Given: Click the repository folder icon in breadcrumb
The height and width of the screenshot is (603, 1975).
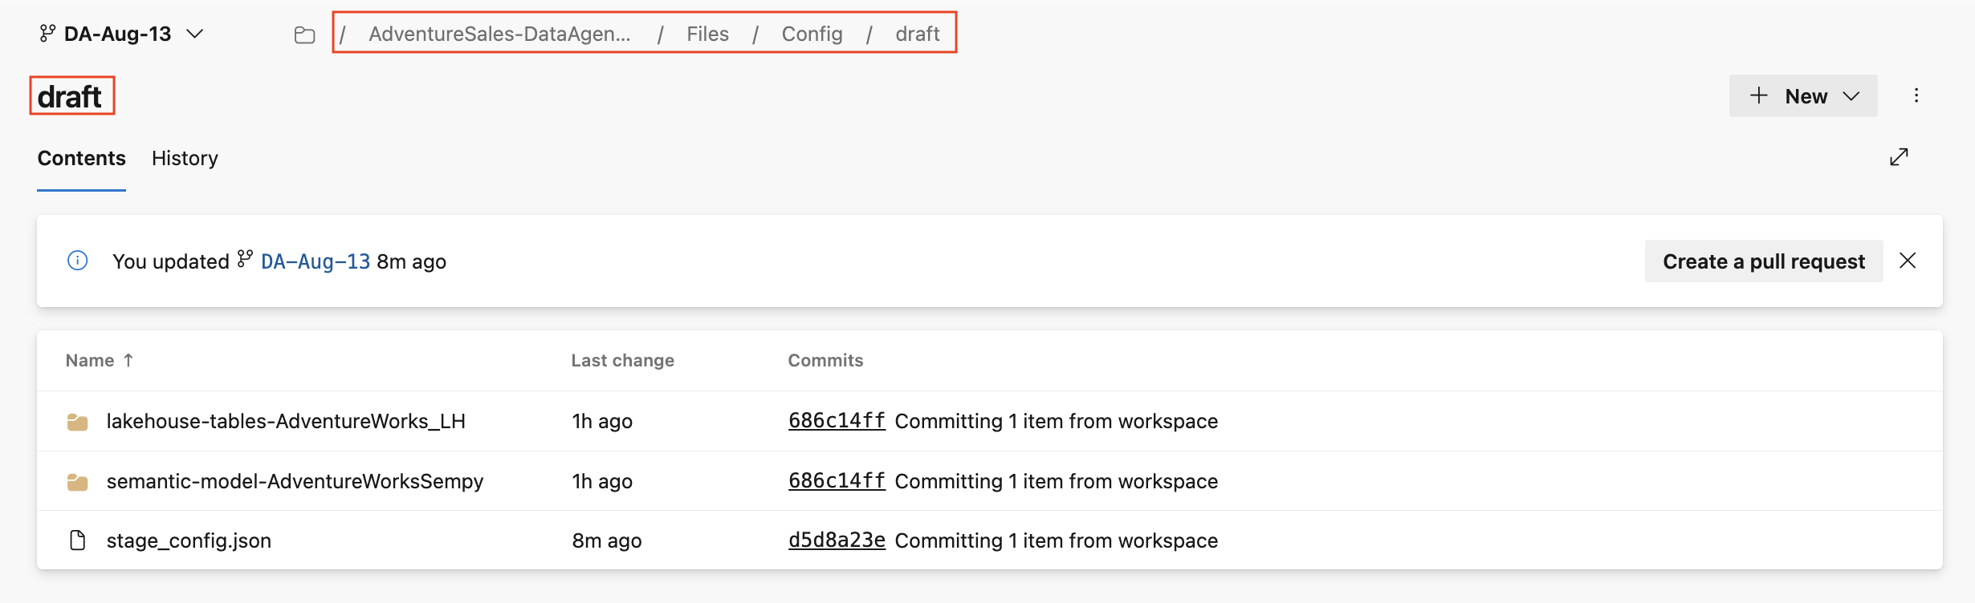Looking at the screenshot, I should [304, 34].
